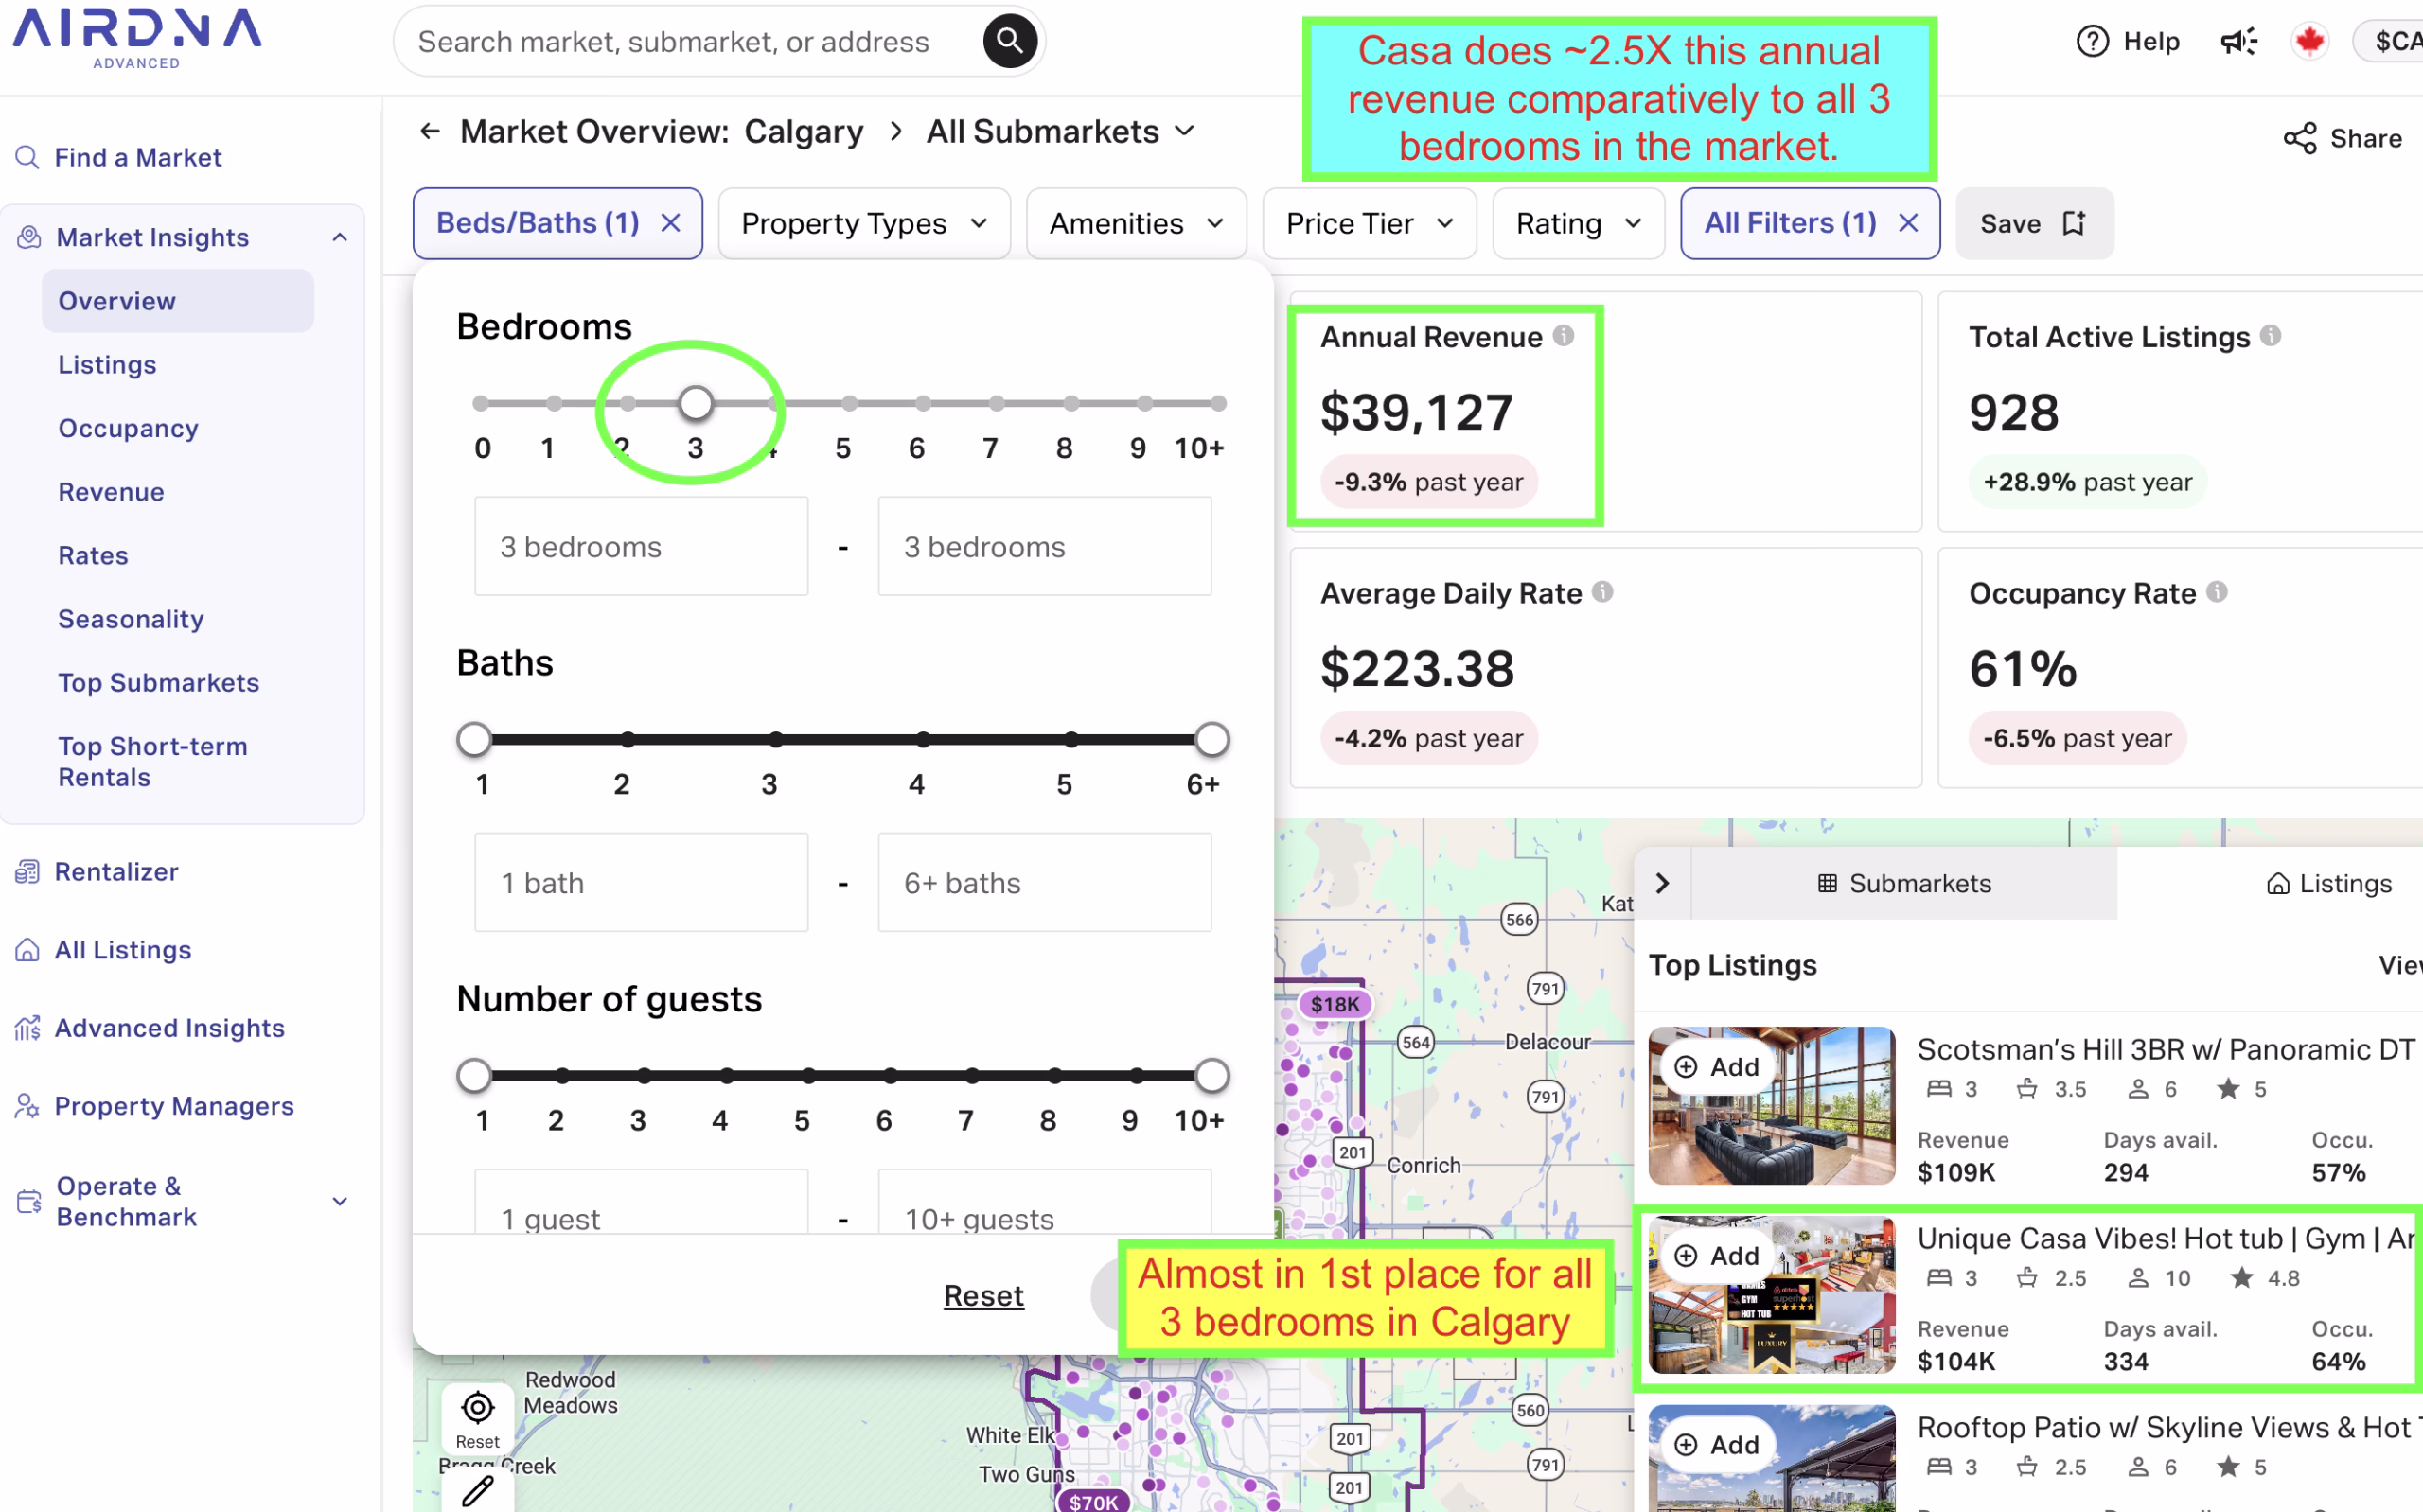Click the pencil draw tool on map

click(x=478, y=1491)
